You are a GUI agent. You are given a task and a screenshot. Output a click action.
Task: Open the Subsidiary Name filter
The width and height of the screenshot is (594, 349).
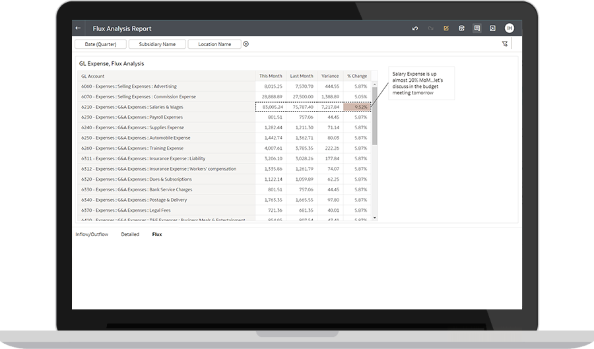[157, 44]
